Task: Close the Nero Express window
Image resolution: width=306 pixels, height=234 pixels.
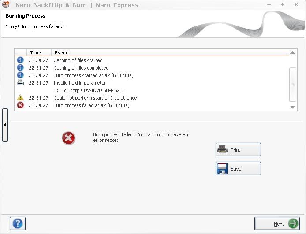Action: pyautogui.click(x=296, y=4)
